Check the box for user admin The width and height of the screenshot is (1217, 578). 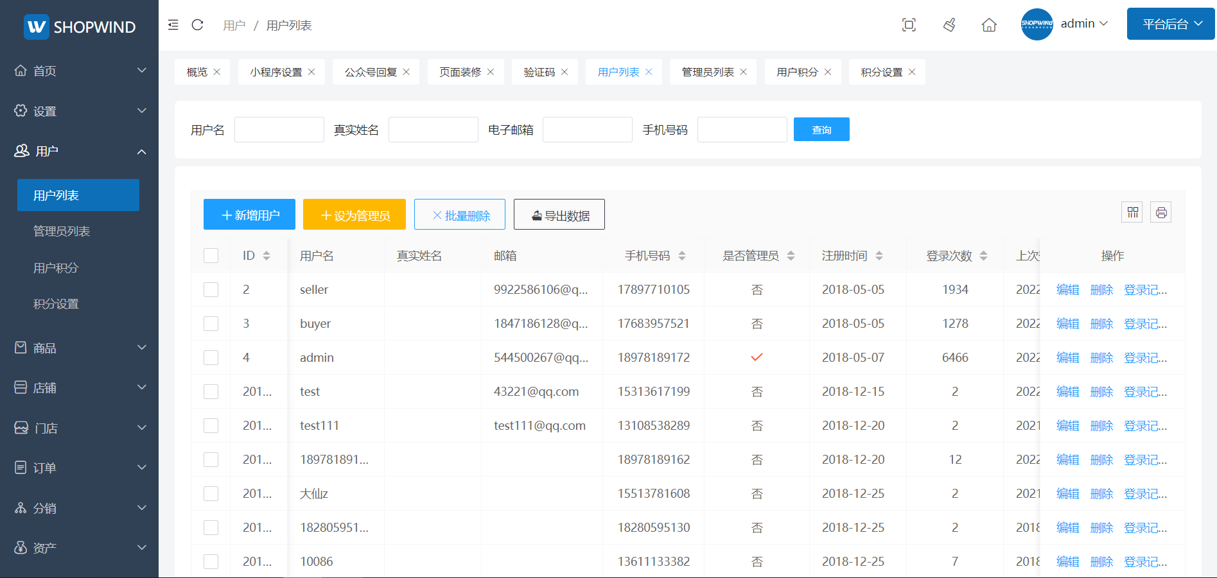[211, 358]
